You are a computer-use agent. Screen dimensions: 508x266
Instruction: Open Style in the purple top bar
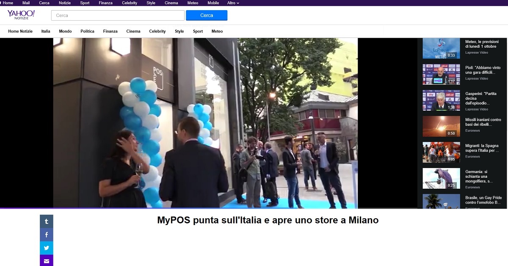[151, 3]
